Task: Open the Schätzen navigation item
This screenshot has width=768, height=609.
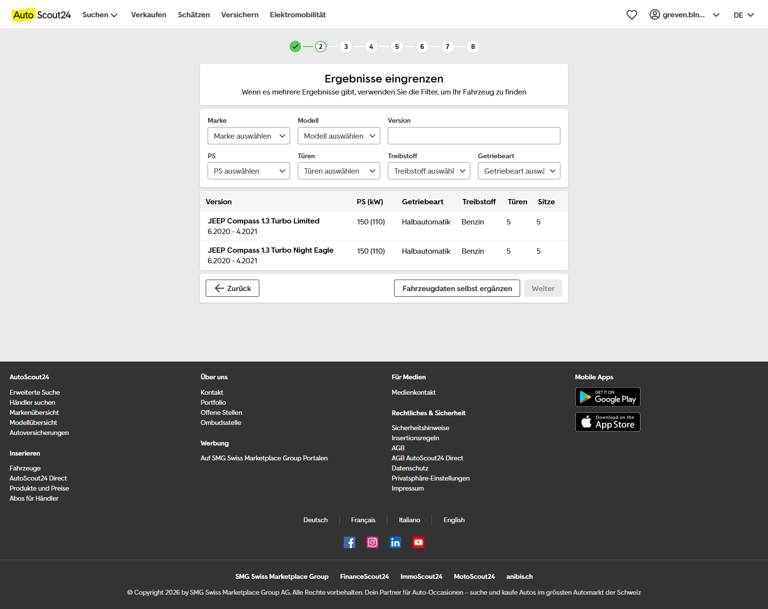Action: [194, 15]
